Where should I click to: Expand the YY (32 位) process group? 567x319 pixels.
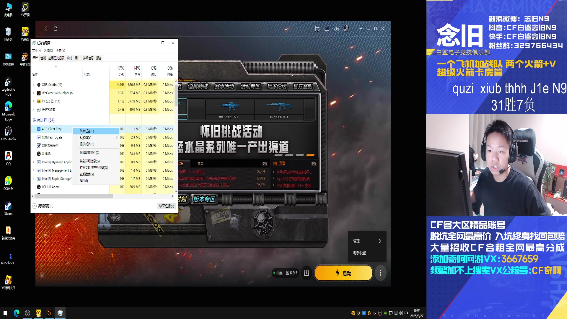[x=33, y=101]
